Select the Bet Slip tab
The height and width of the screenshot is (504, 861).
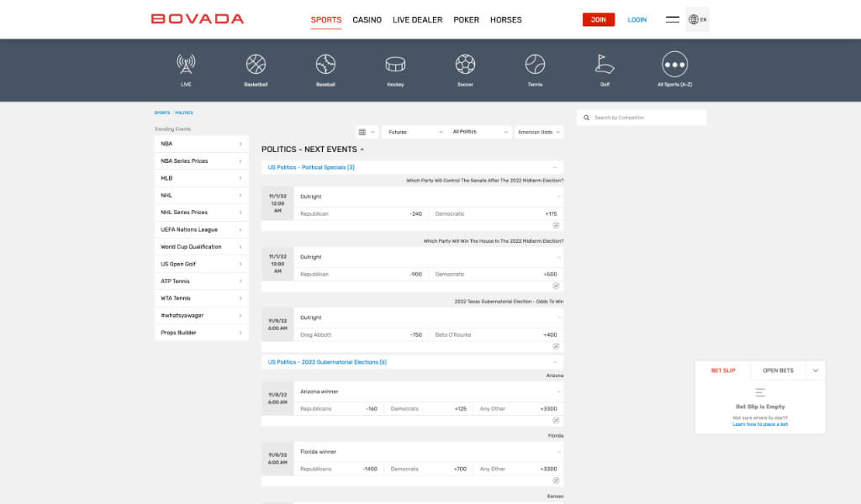click(723, 370)
